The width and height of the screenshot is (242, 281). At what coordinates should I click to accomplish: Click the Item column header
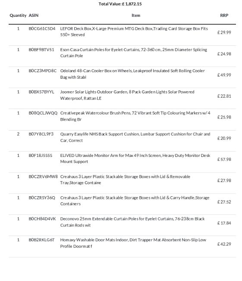136,16
